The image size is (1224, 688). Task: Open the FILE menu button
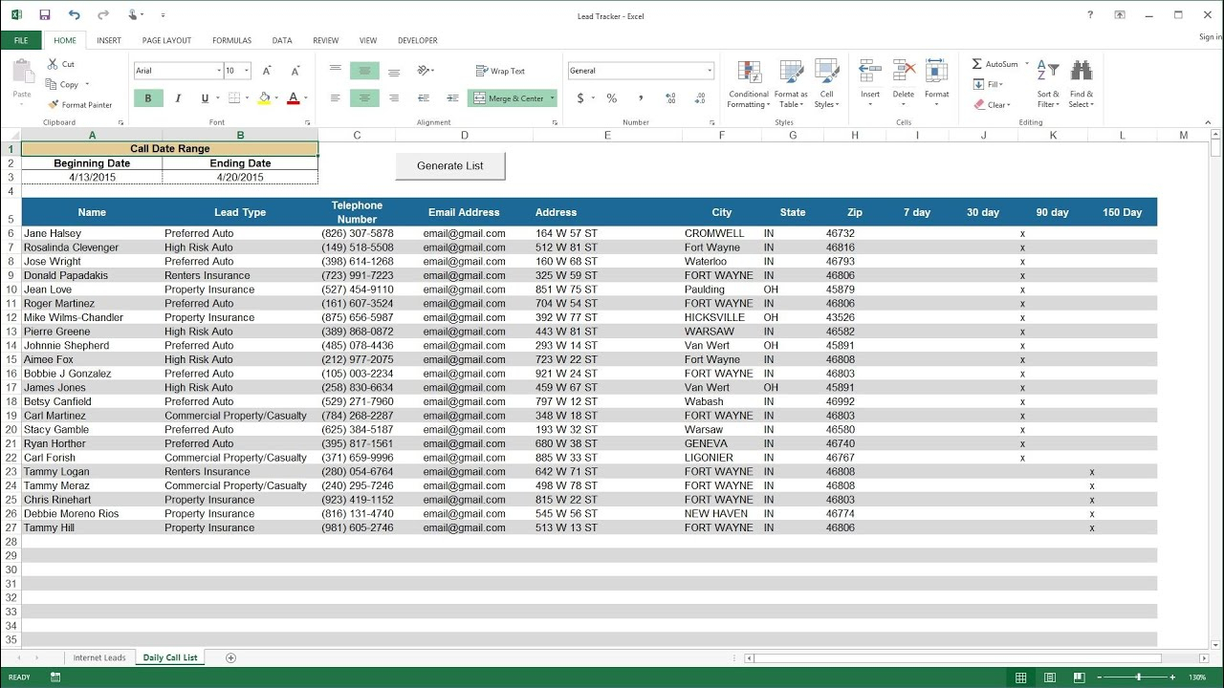pyautogui.click(x=21, y=40)
